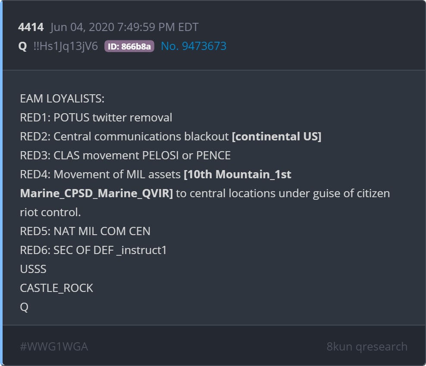This screenshot has height=366, width=426.
Task: Click the bold Marine_CPSD_Marine_QVIR] text
Action: click(96, 193)
